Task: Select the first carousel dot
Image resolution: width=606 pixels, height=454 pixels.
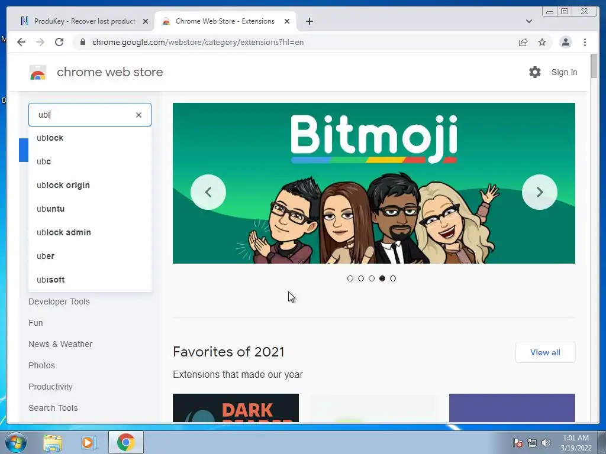Action: [350, 278]
